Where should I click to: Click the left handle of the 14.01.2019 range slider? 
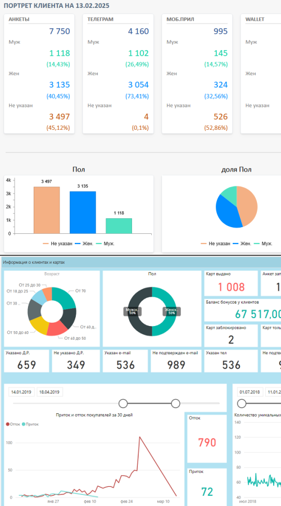[x=123, y=403]
